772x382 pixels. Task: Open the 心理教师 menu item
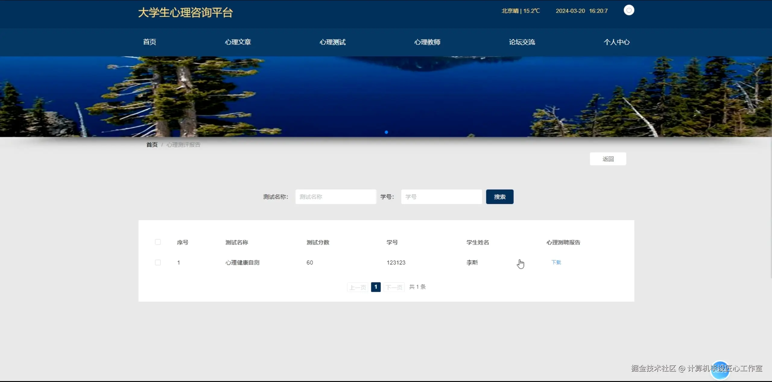pyautogui.click(x=427, y=42)
